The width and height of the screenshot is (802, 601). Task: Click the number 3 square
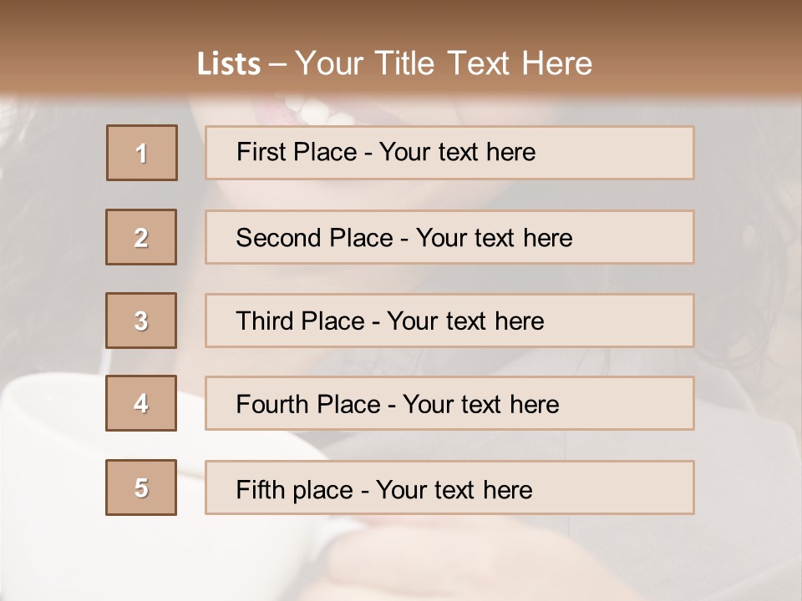(x=141, y=321)
